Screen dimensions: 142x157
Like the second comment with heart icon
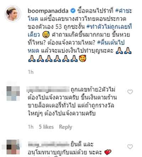[x=130, y=147]
